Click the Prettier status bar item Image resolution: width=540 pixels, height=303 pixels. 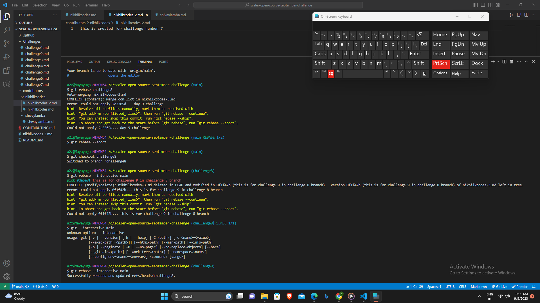(x=520, y=286)
